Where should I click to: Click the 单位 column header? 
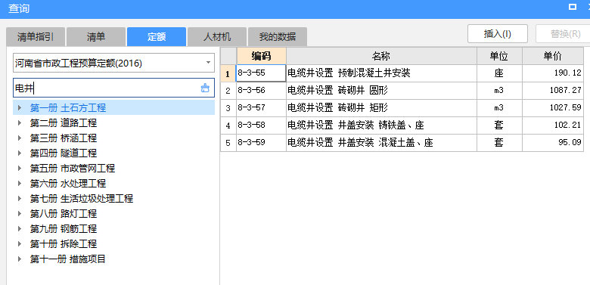(499, 56)
